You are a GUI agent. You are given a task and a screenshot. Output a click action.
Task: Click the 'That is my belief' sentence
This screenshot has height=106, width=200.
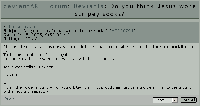click(x=36, y=55)
